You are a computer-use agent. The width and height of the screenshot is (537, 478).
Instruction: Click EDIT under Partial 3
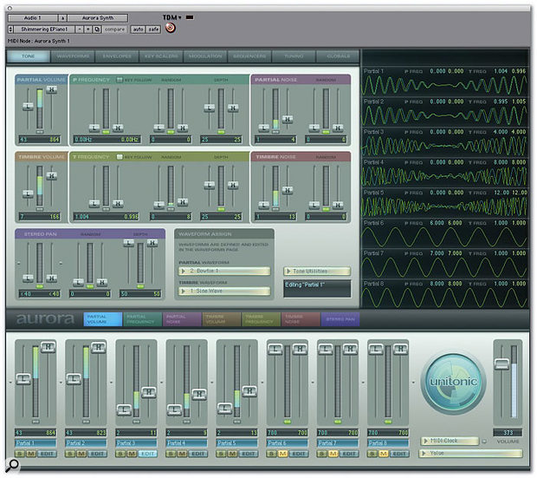pos(147,454)
